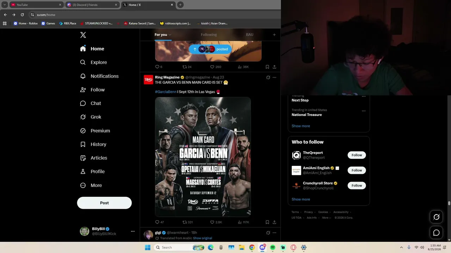Reply to Ring Magazine post with 47 replies
Image resolution: width=451 pixels, height=253 pixels.
tap(160, 222)
